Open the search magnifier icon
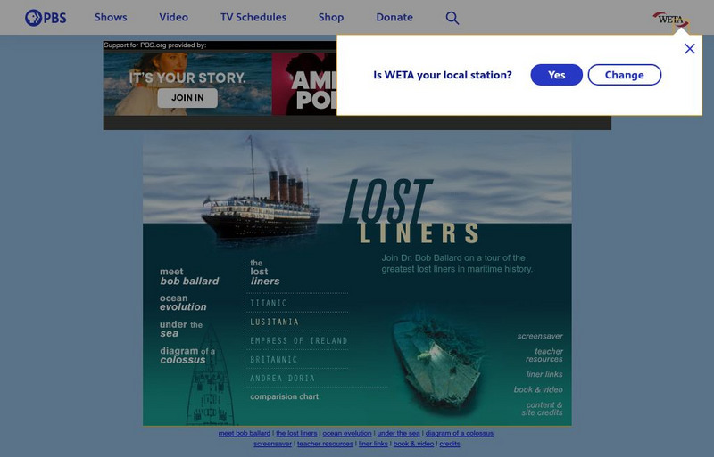This screenshot has height=457, width=714. (x=452, y=18)
